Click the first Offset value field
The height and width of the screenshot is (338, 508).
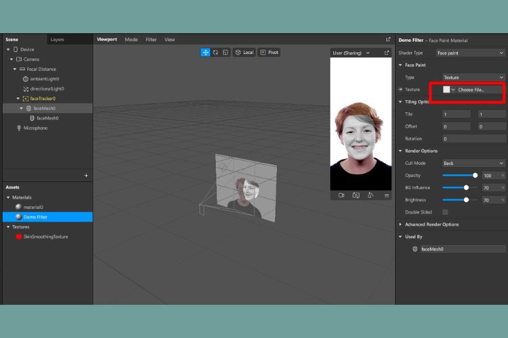(x=456, y=126)
